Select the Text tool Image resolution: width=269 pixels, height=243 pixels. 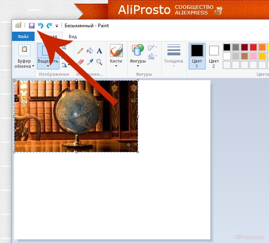coord(99,51)
